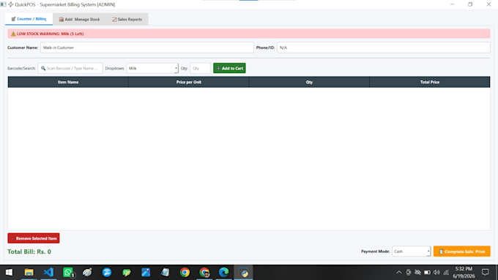
Task: Click the Remove Selected Item button
Action: [34, 238]
